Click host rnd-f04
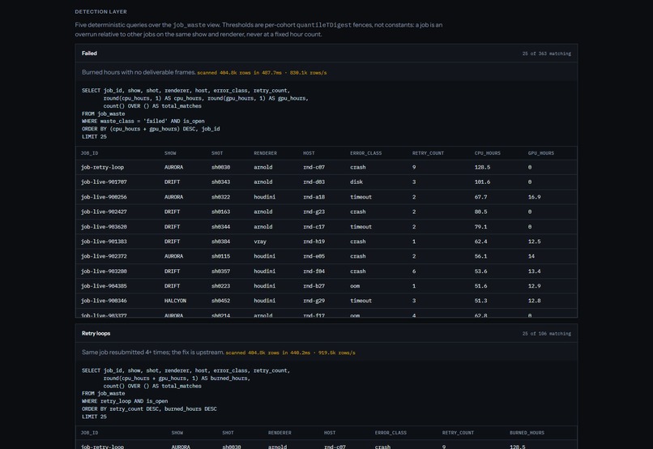The height and width of the screenshot is (449, 653). click(314, 272)
